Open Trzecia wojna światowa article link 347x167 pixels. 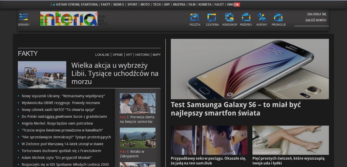62,130
